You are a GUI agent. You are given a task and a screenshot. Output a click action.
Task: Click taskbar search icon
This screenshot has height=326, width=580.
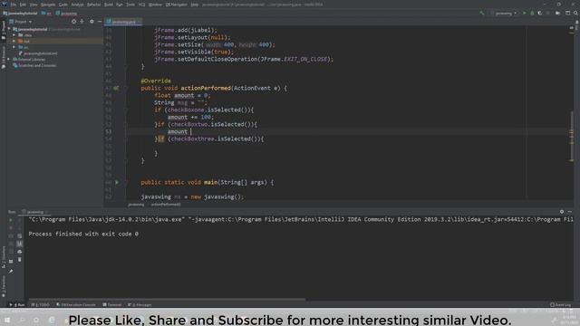(x=22, y=320)
